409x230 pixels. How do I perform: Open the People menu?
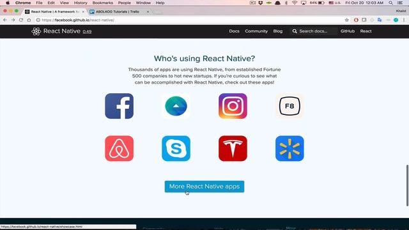[x=124, y=3]
